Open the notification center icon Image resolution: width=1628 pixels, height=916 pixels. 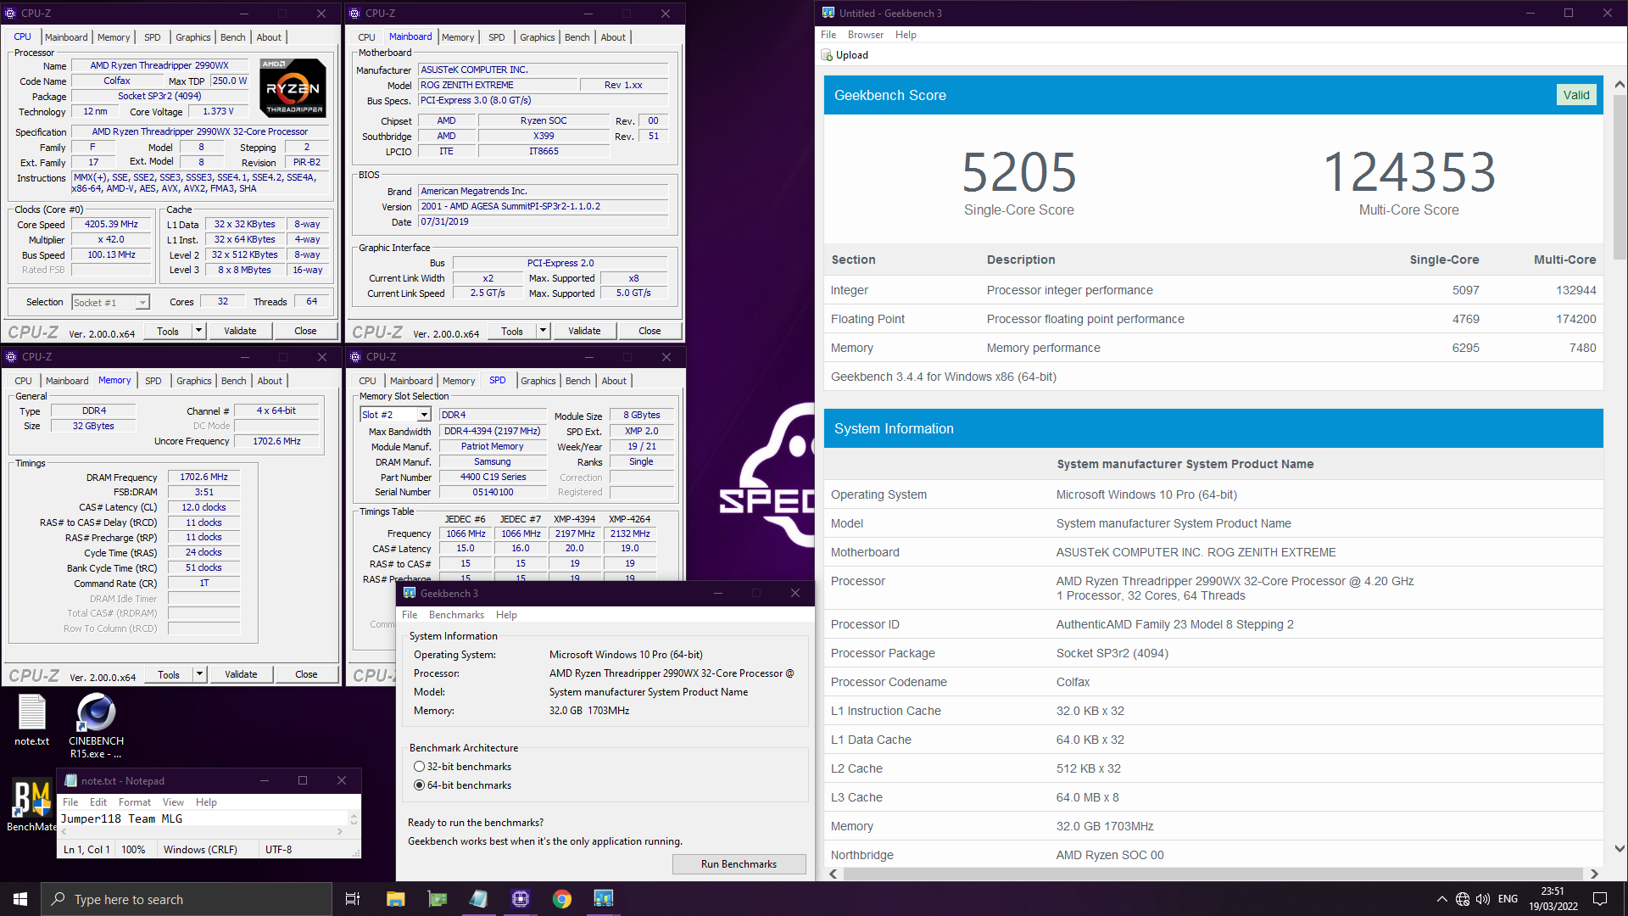click(x=1600, y=899)
